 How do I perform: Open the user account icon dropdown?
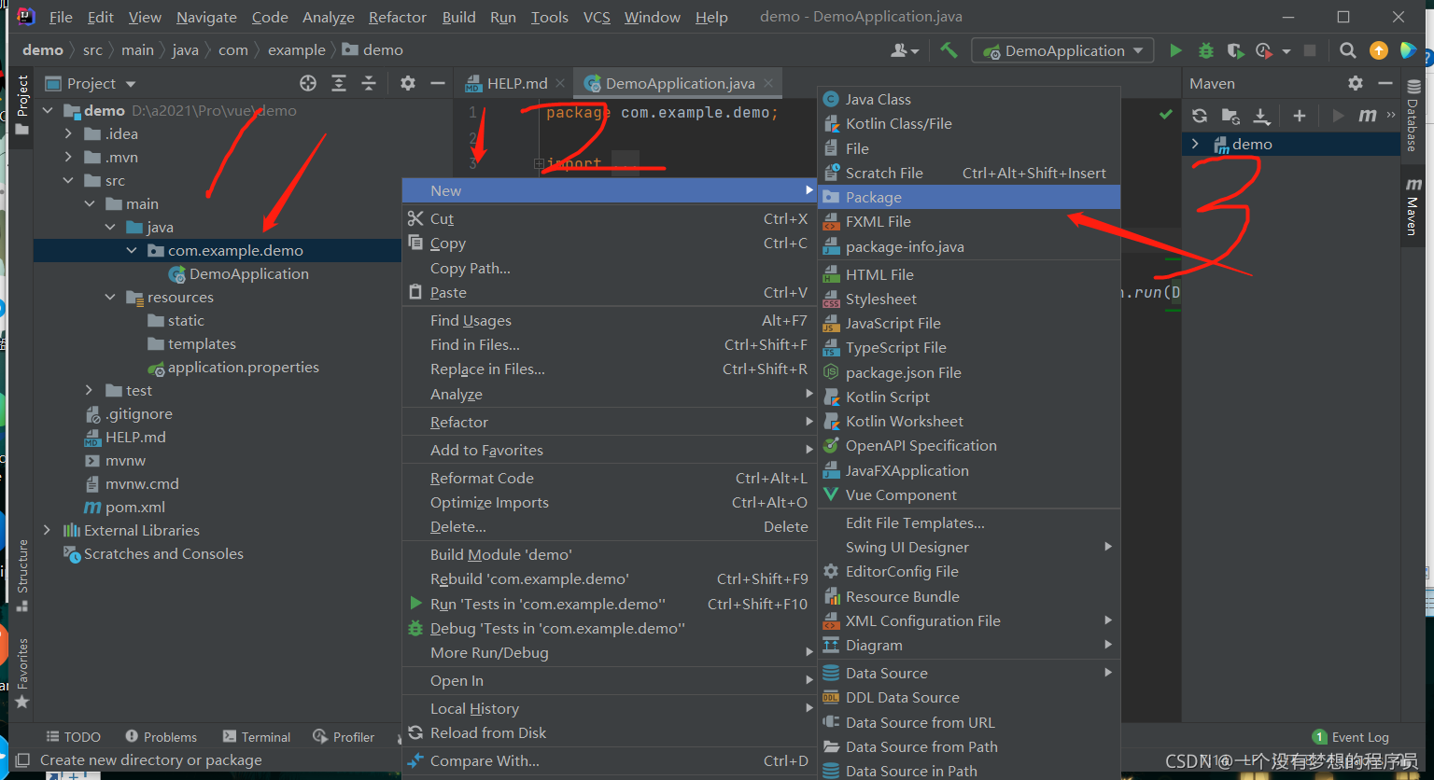(x=905, y=50)
